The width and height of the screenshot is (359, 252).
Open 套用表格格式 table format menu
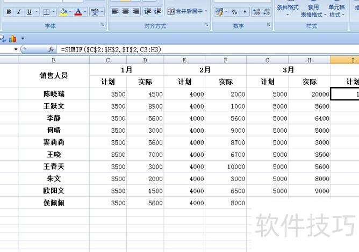[x=313, y=9]
